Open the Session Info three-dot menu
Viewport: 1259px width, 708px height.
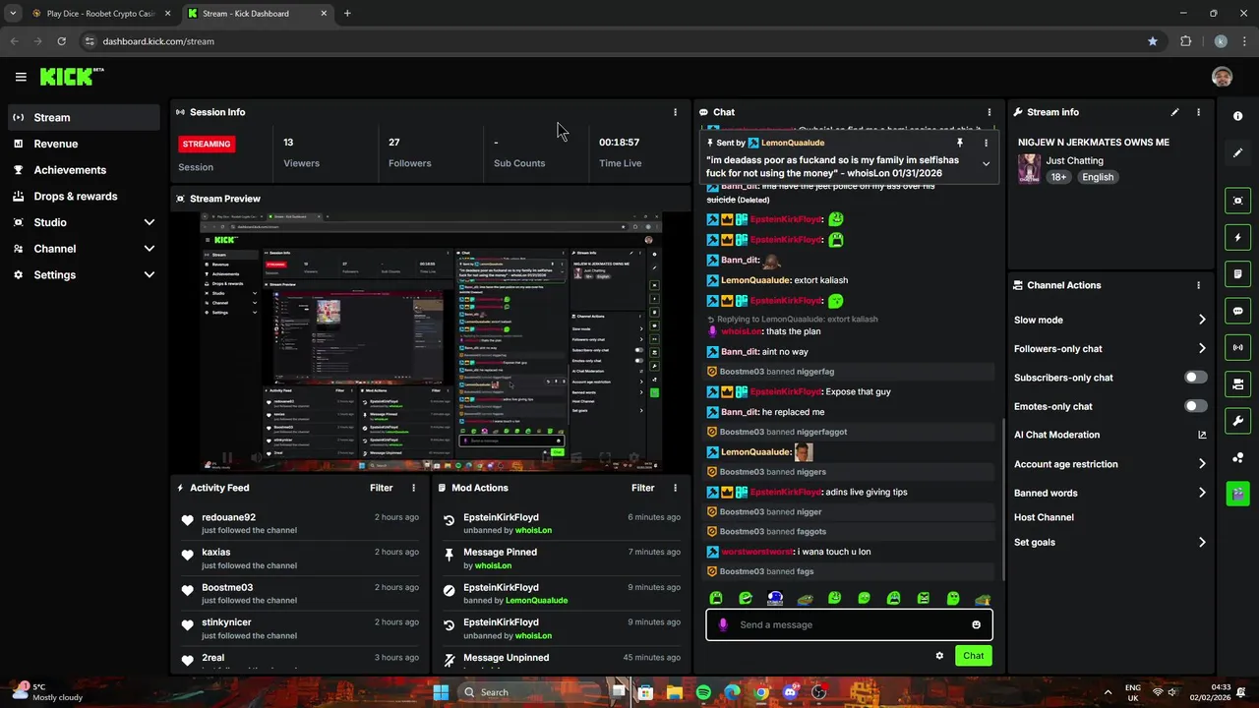pyautogui.click(x=675, y=112)
